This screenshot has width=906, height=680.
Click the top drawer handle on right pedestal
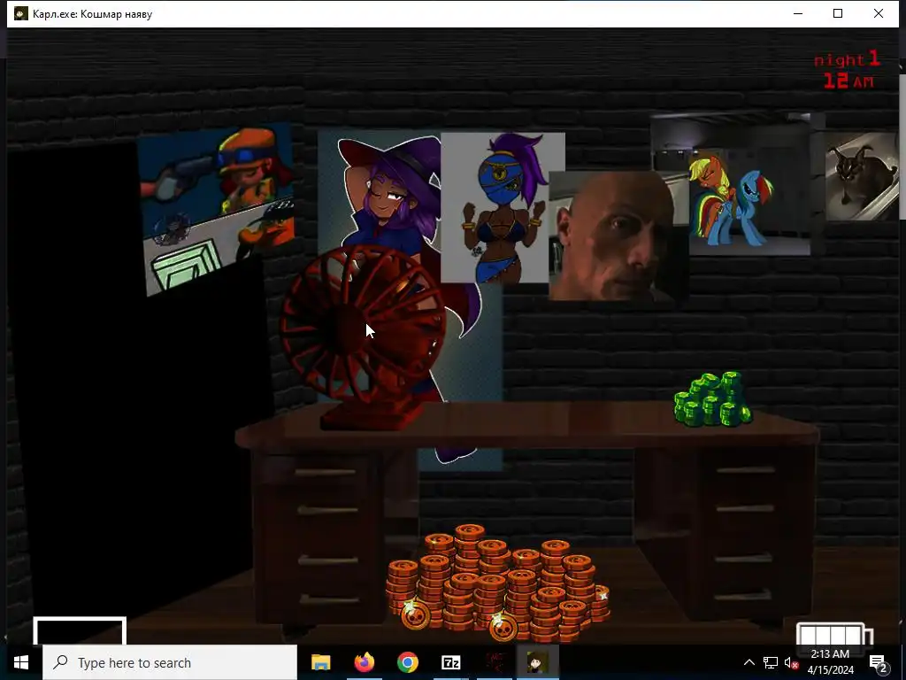746,470
